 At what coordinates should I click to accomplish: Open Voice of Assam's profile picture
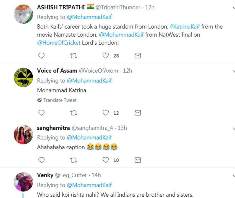click(x=23, y=77)
